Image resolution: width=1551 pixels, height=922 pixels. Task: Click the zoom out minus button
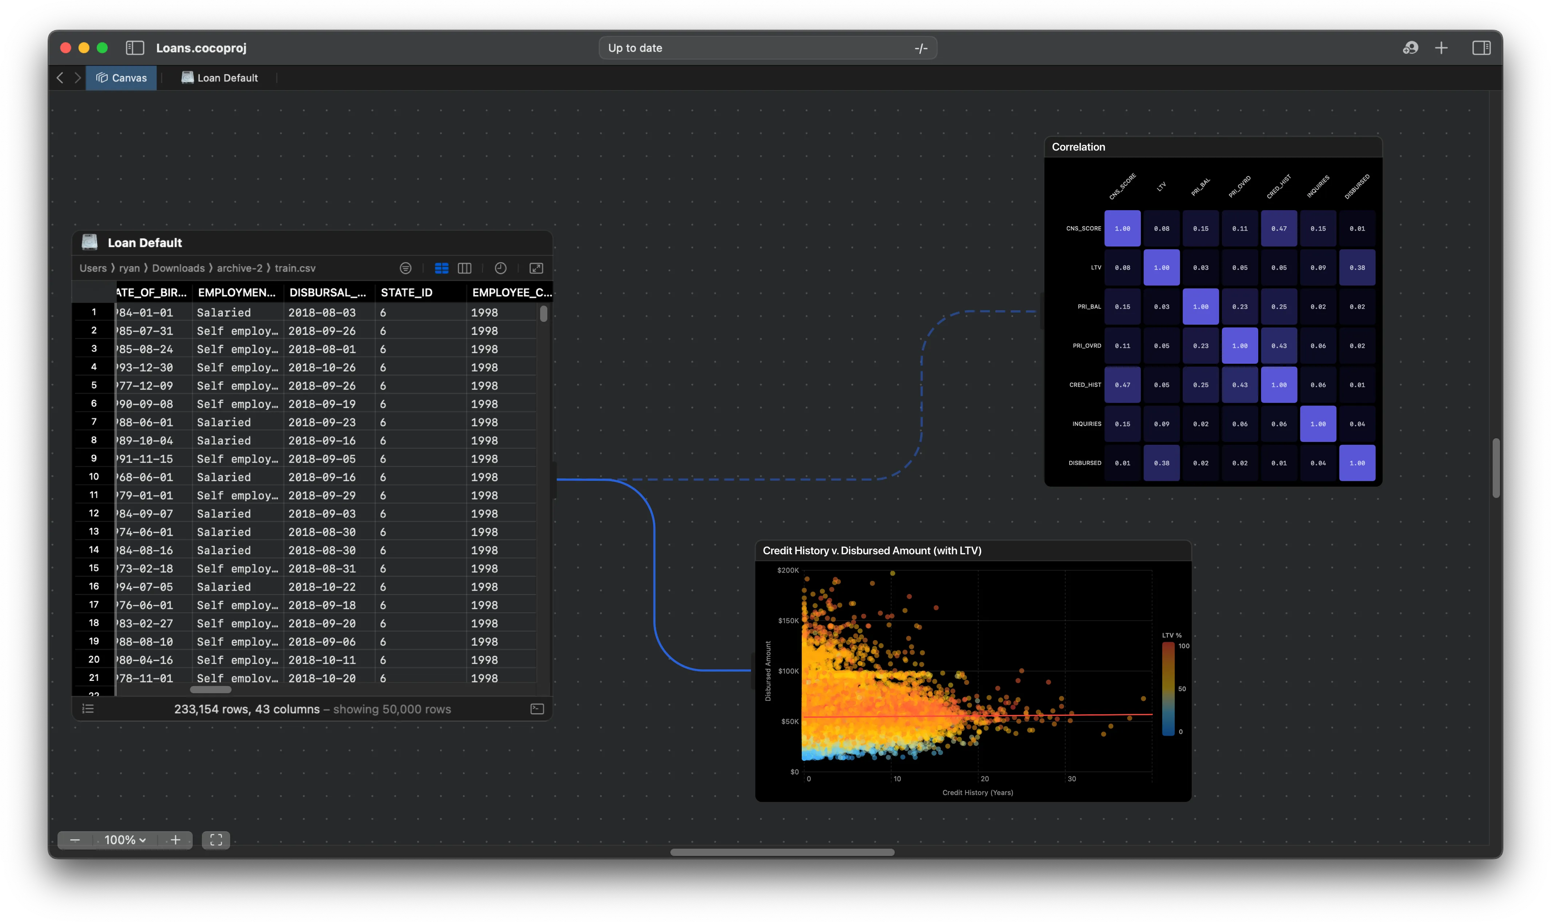click(x=75, y=840)
